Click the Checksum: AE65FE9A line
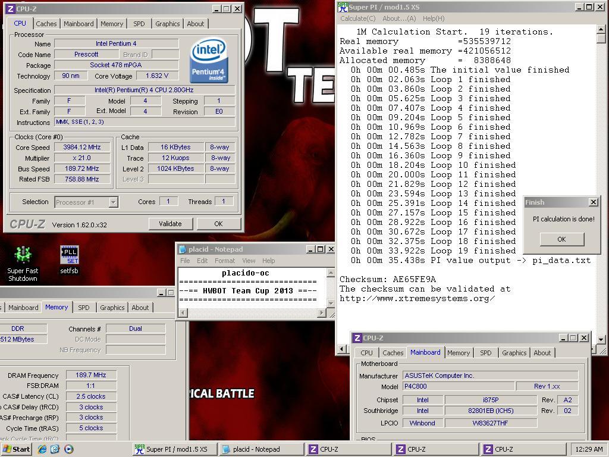 coord(388,280)
